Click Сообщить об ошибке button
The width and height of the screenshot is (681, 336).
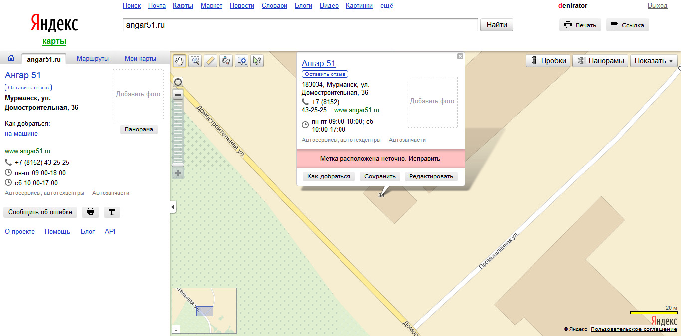[40, 212]
